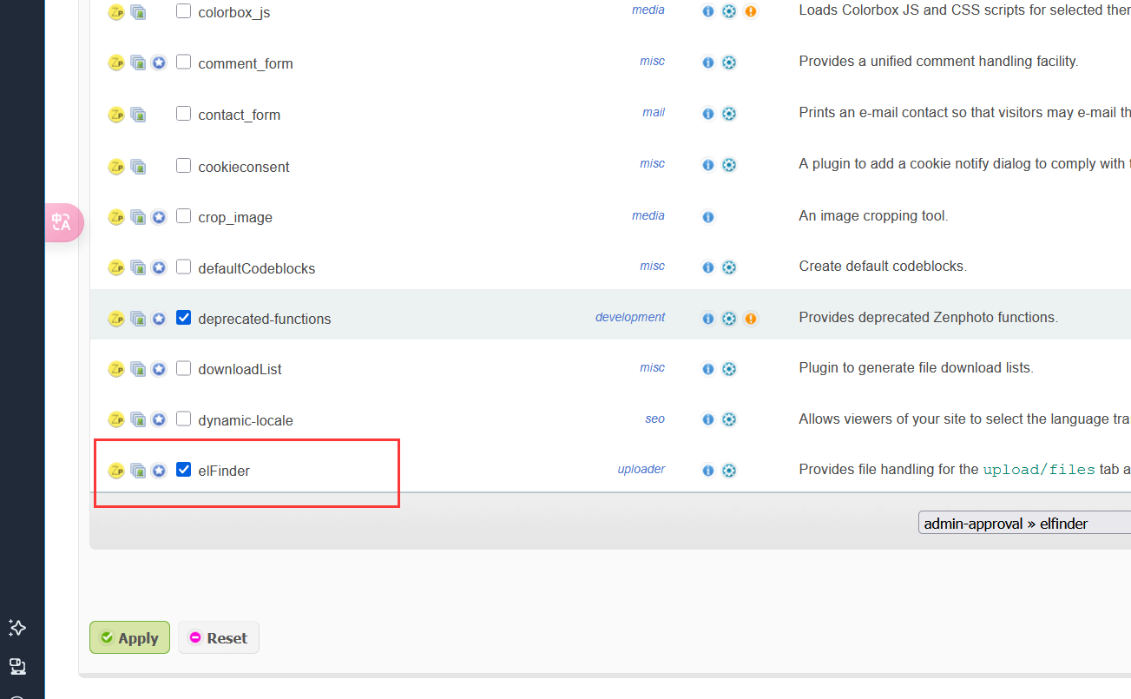Uncheck the elFinder plugin checkbox
This screenshot has height=699, width=1131.
pyautogui.click(x=183, y=470)
